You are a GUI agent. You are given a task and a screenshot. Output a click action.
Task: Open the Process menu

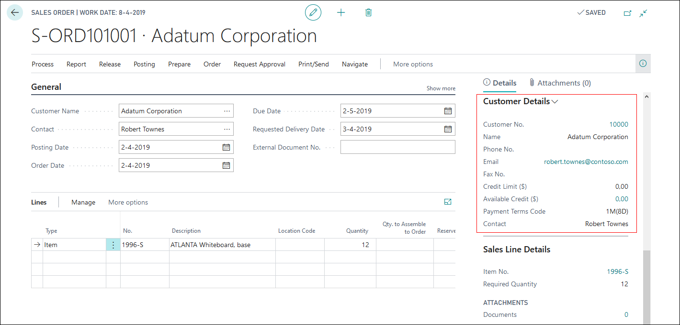coord(43,64)
